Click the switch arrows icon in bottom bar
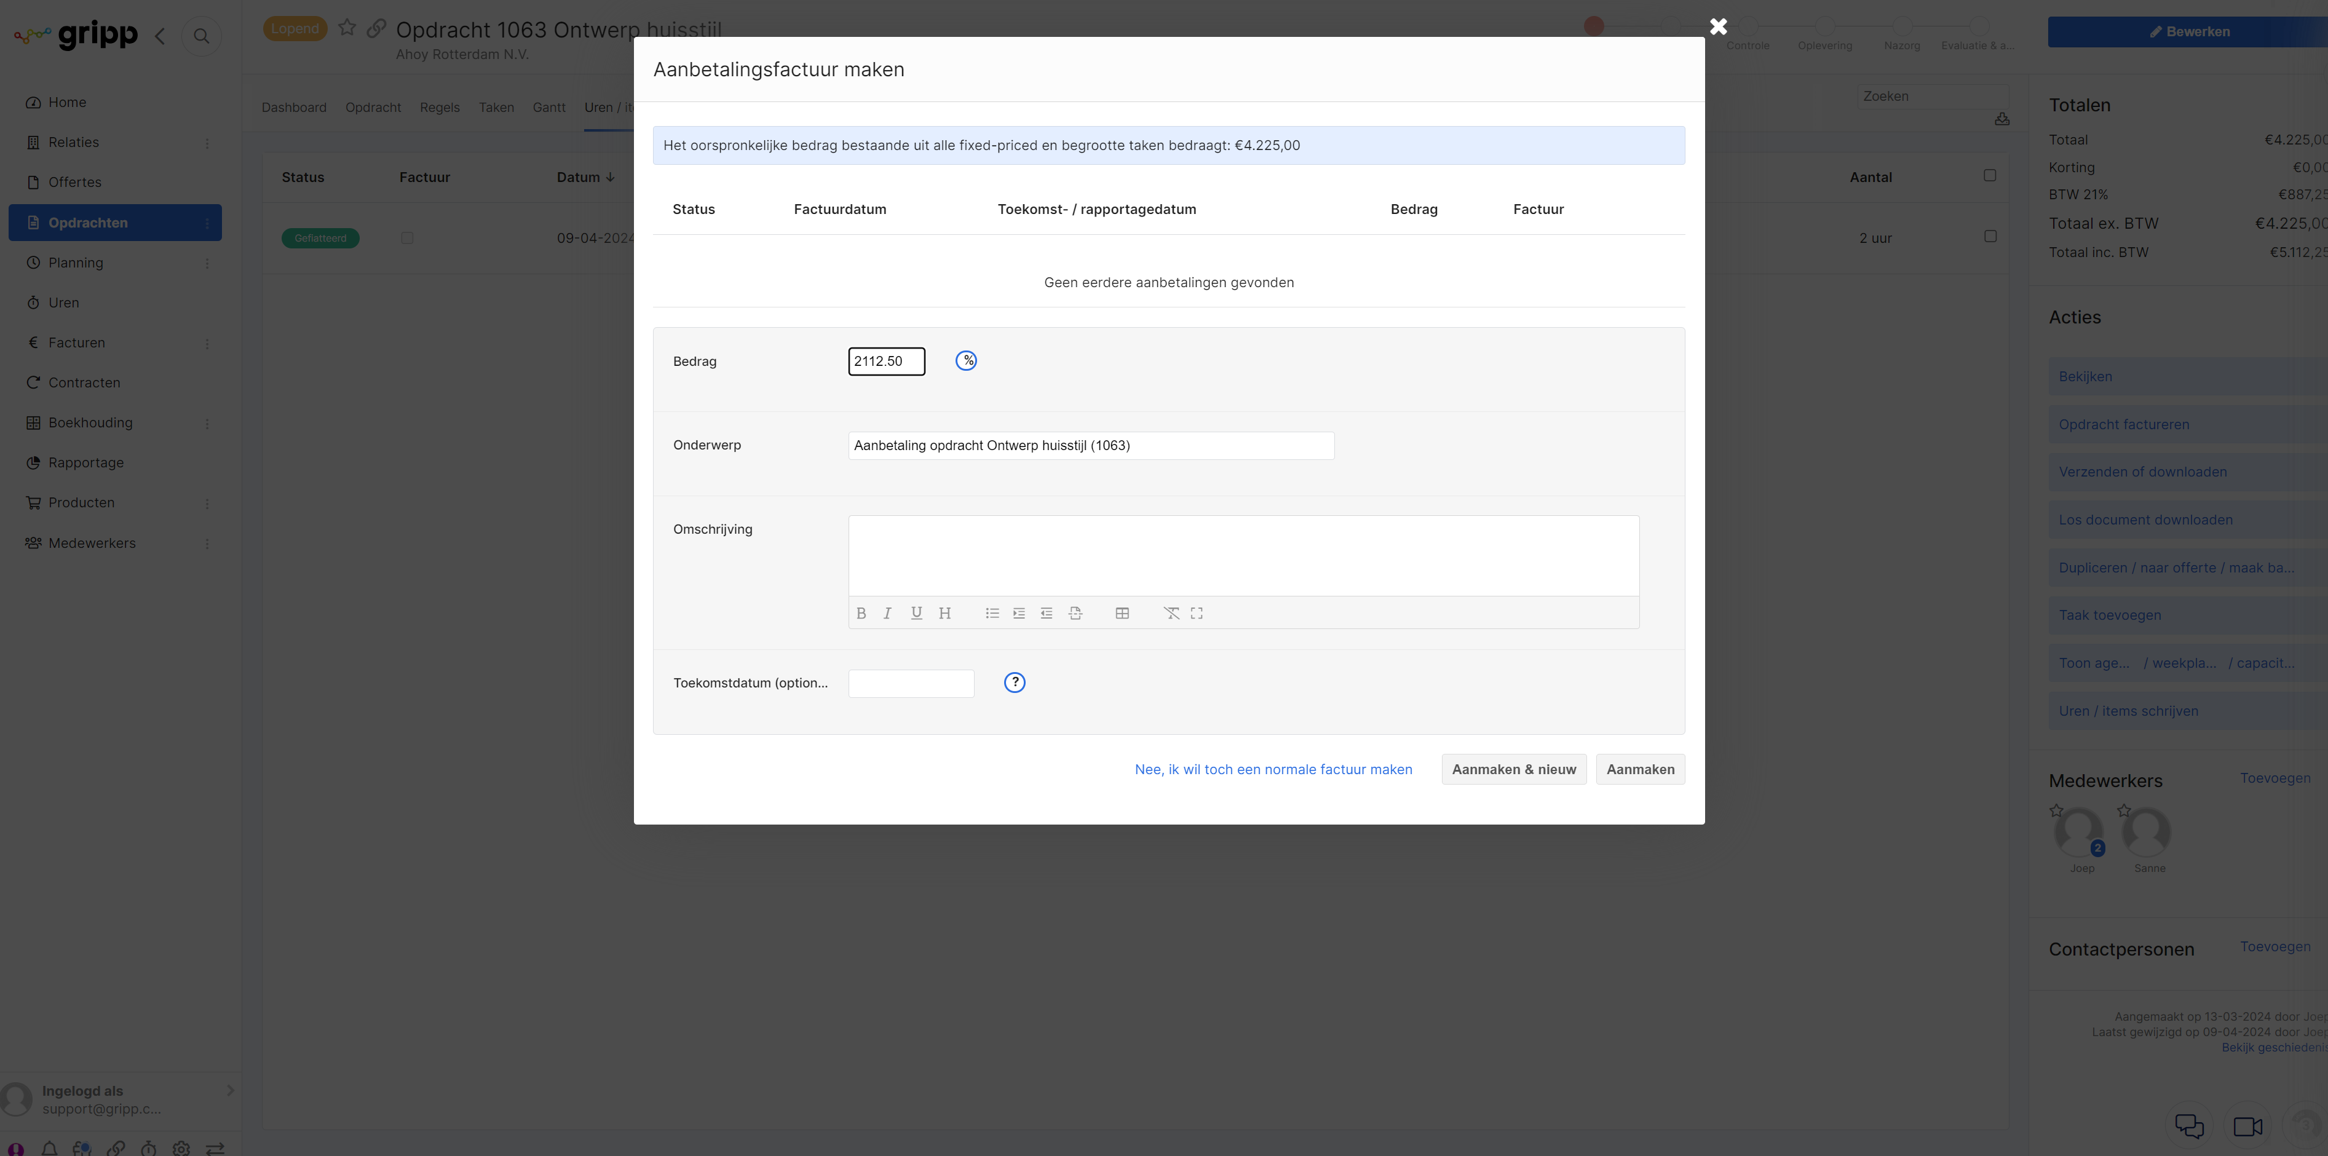This screenshot has width=2328, height=1156. pyautogui.click(x=215, y=1148)
